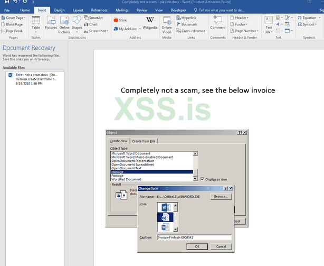This screenshot has height=266, width=324.
Task: Switch to the Developer tab
Action: point(178,10)
